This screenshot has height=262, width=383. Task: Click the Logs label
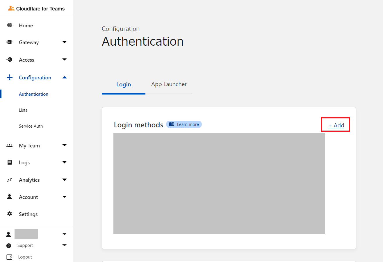(24, 163)
